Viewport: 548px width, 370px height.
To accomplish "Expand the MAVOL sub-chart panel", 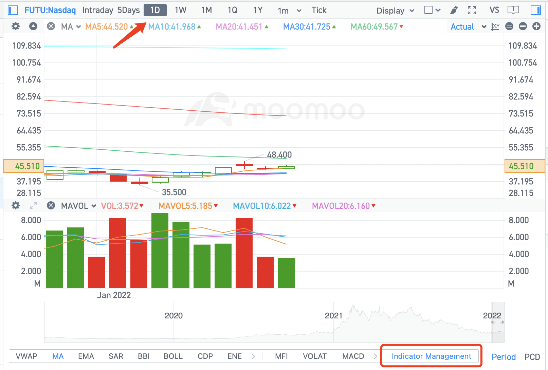I will (x=33, y=205).
